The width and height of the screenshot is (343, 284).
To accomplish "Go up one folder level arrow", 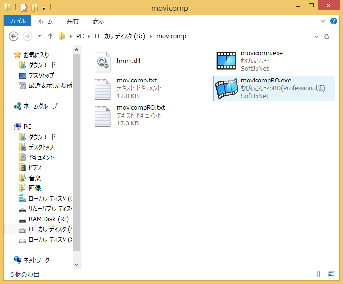I will click(x=50, y=36).
